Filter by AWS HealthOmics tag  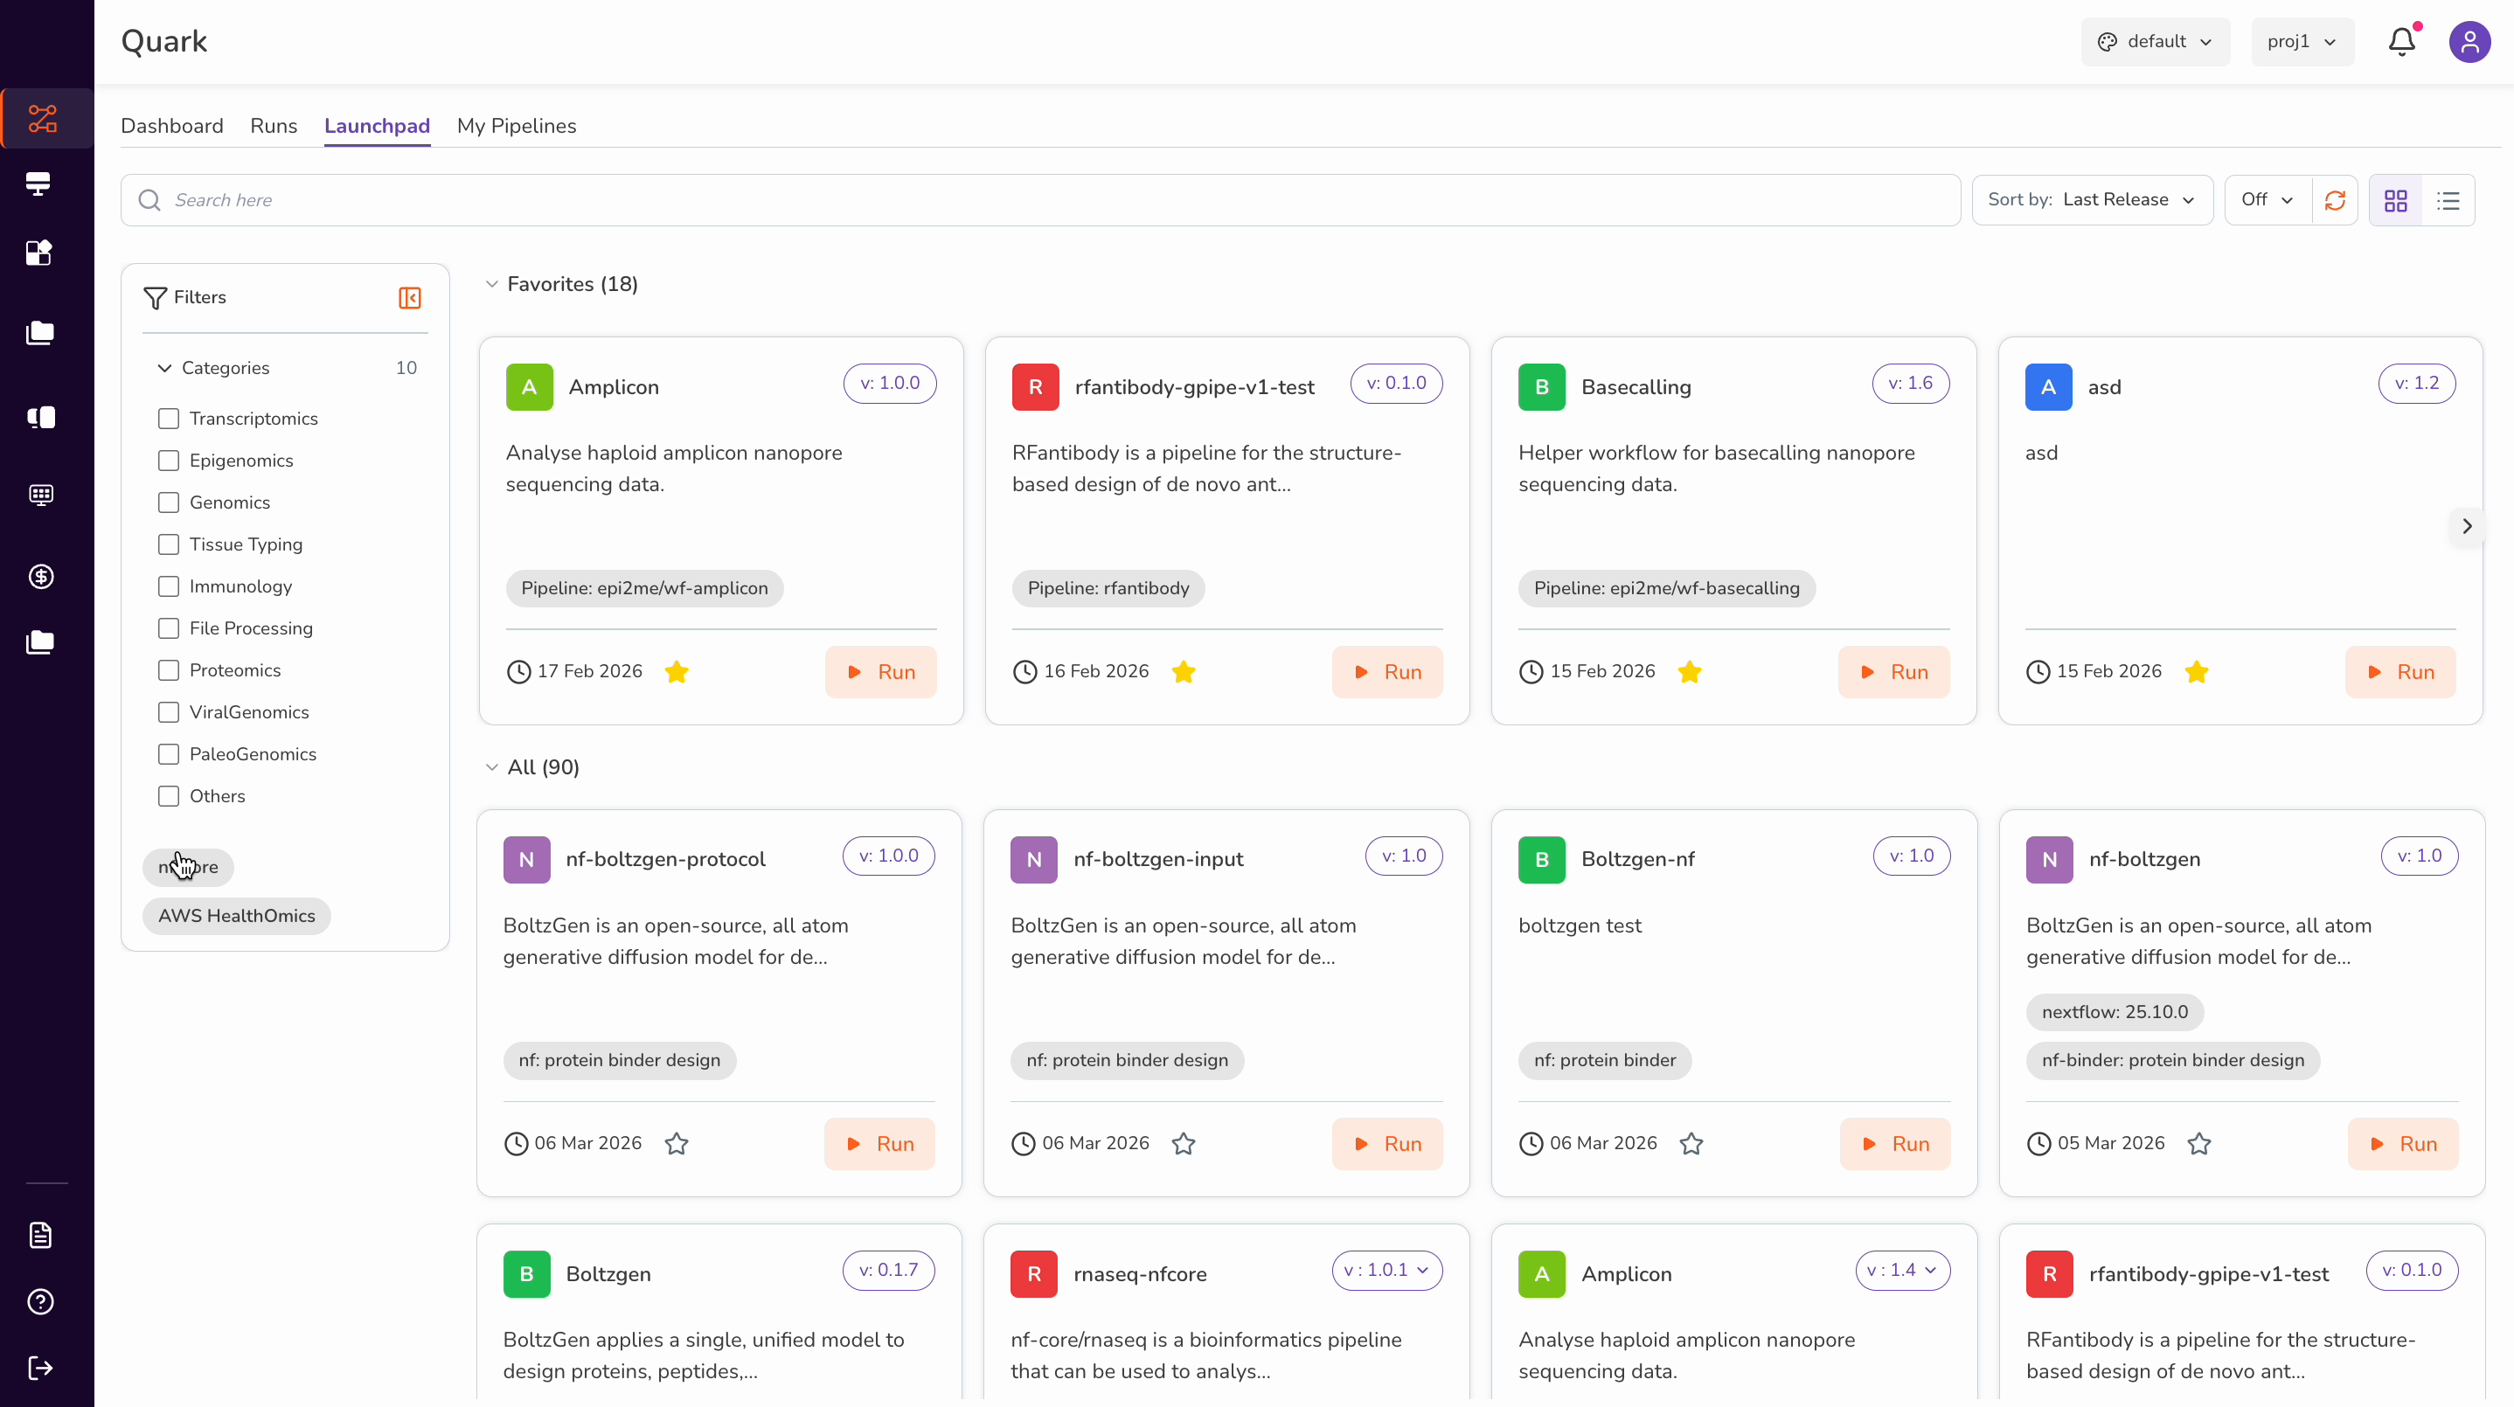pos(236,916)
